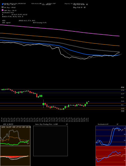Click the white 50 Day EMA legend swatch
The height and width of the screenshot is (166, 126).
(3, 7)
